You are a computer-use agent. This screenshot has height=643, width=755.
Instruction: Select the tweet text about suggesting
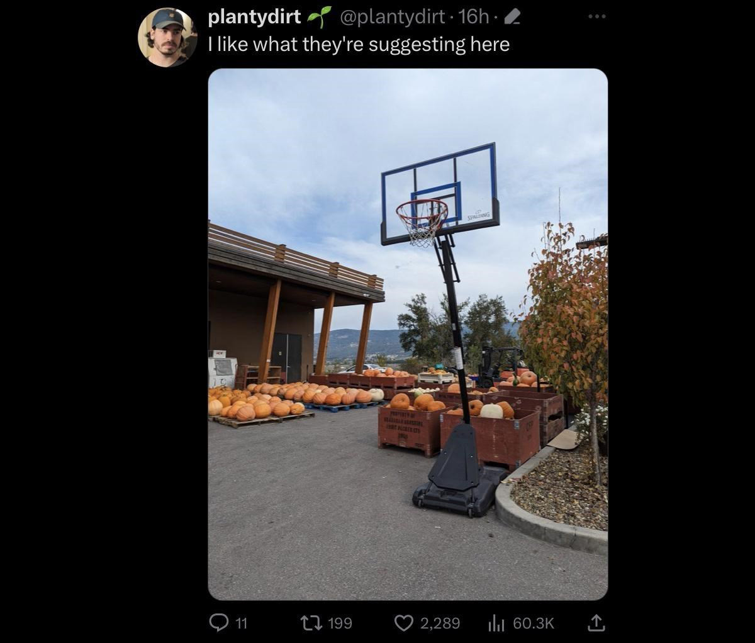pos(359,45)
